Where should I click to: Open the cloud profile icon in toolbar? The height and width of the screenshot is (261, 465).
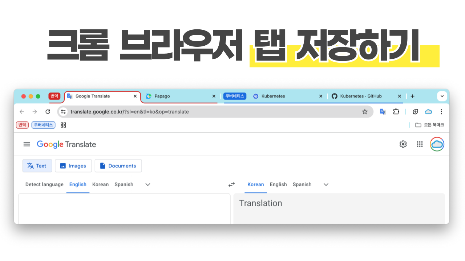[x=428, y=112]
